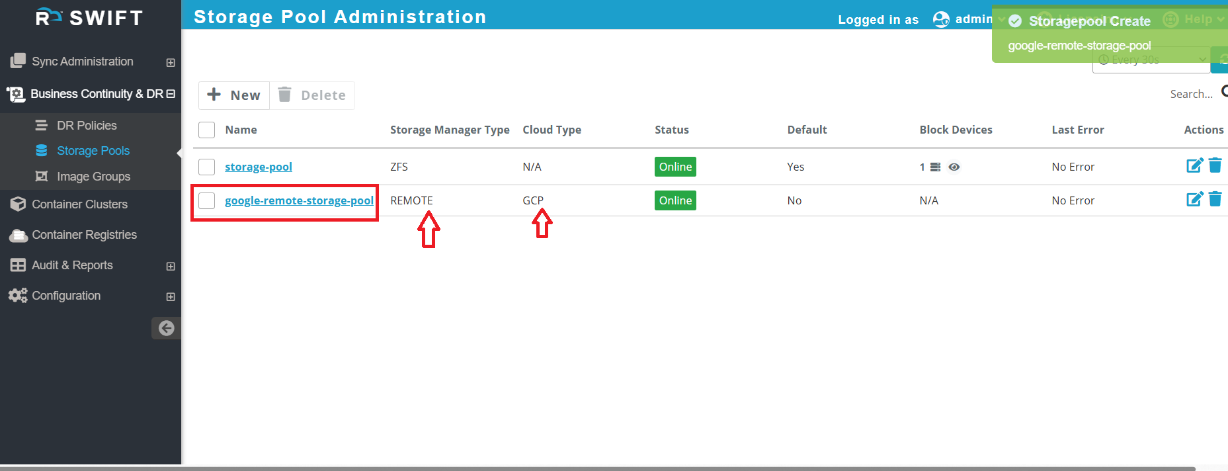Click the Container Clusters cube icon
This screenshot has height=471, width=1228.
click(18, 204)
